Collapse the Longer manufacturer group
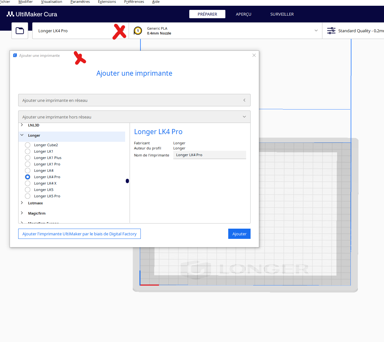 [22, 135]
